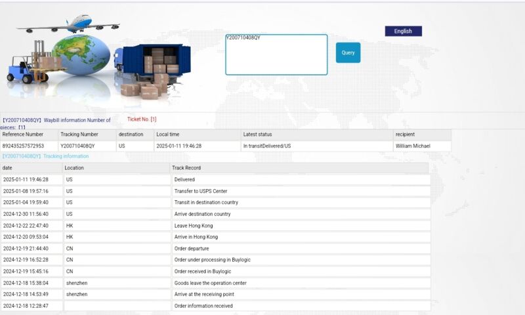Click reference number 892435257572953
The image size is (525, 315).
pos(23,146)
